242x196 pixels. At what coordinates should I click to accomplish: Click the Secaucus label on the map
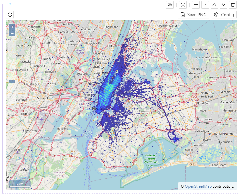[83, 74]
